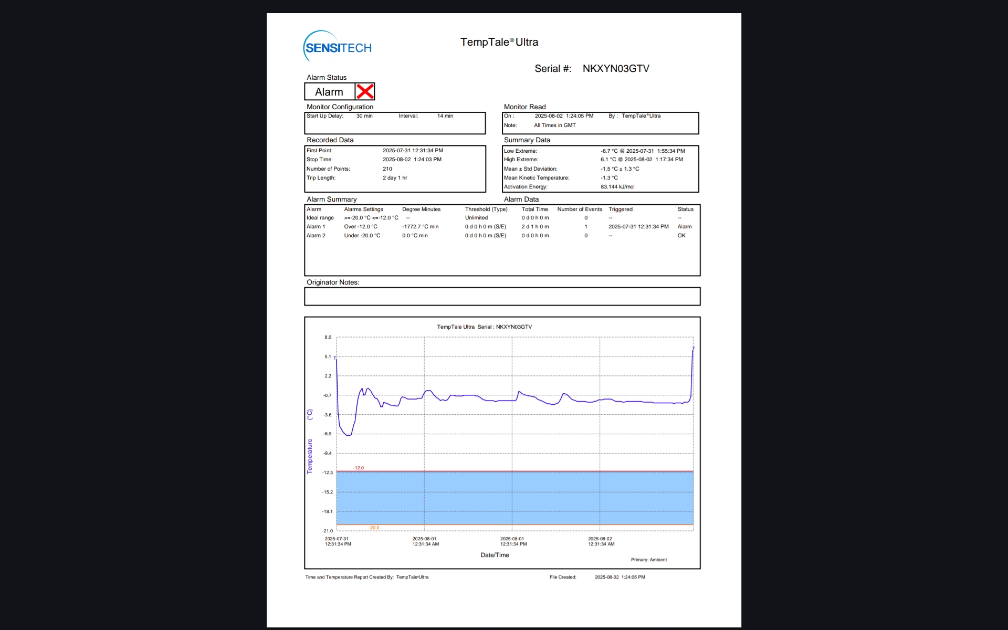Click the Start Up Delay 30 min value
The width and height of the screenshot is (1008, 630).
click(x=364, y=116)
